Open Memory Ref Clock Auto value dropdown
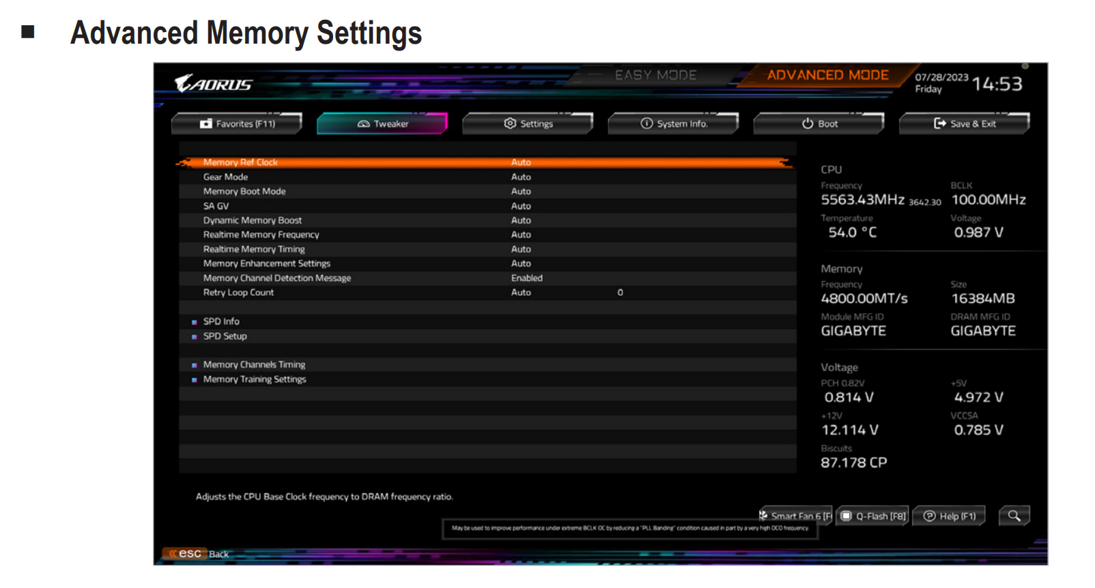The height and width of the screenshot is (588, 1095). point(521,162)
